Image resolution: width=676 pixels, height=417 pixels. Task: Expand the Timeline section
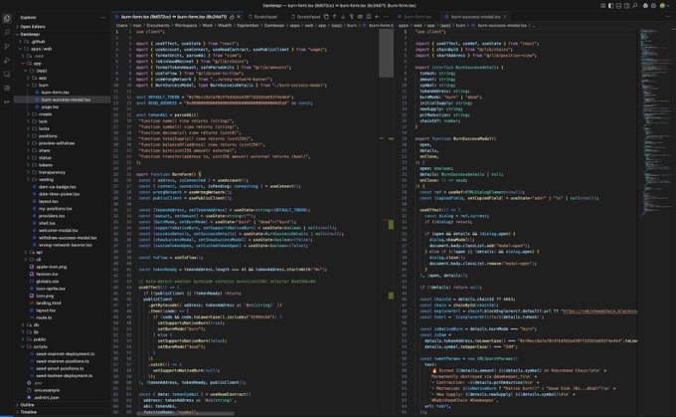click(29, 412)
